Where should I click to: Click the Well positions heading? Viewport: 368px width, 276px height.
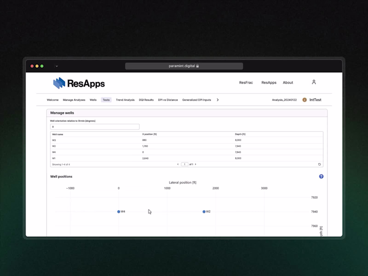[61, 177]
